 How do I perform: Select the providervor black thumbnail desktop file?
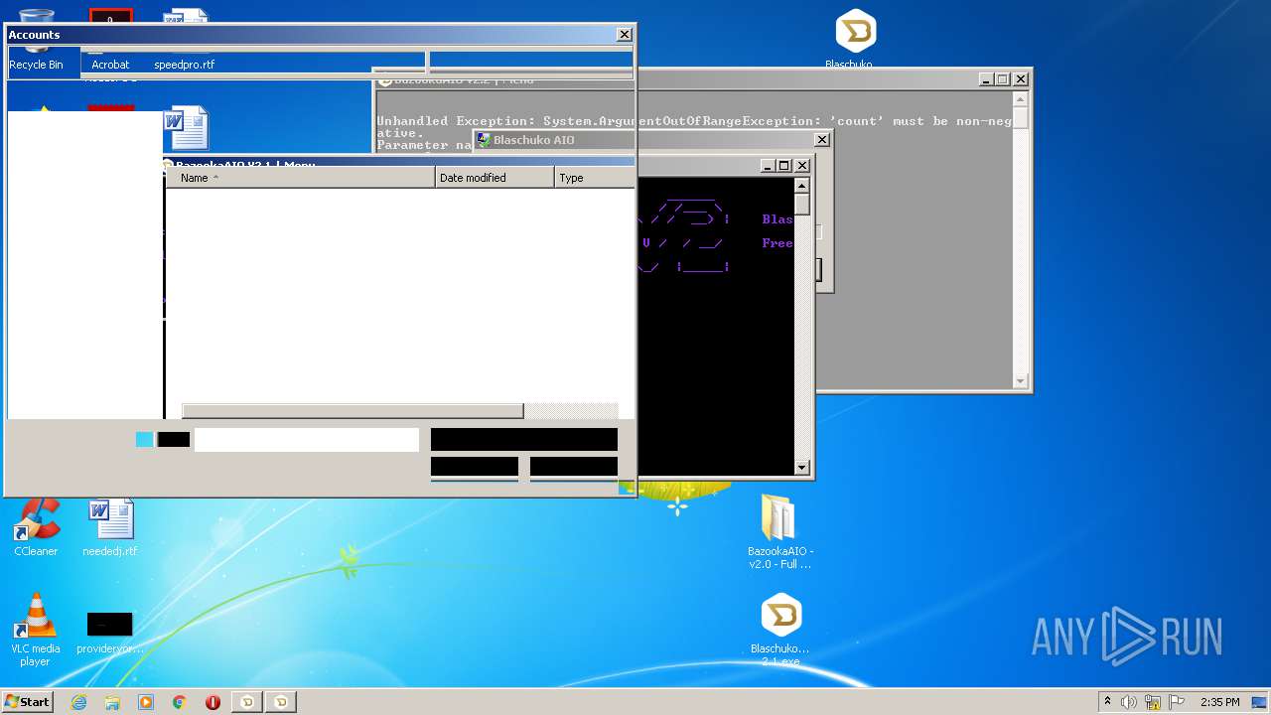click(x=109, y=633)
